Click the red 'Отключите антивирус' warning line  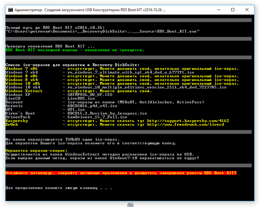tap(121, 173)
